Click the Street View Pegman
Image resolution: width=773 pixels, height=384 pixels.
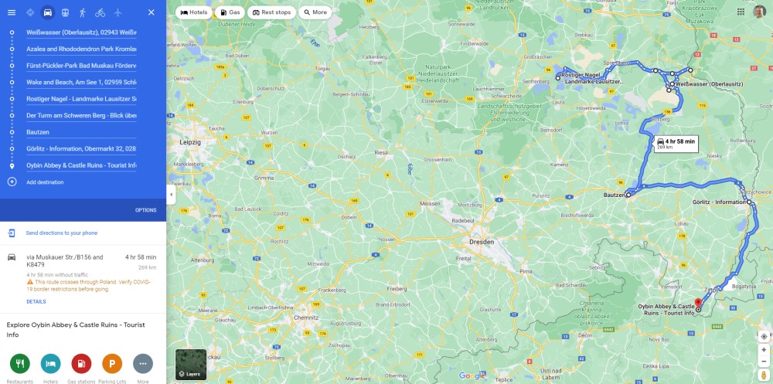point(764,376)
